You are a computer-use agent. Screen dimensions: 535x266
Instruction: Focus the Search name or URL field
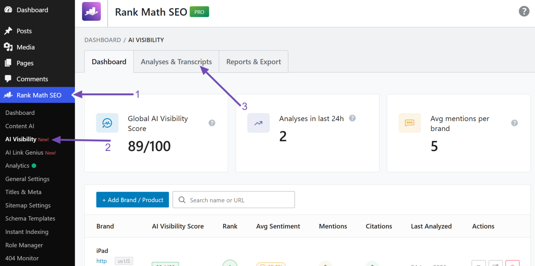(x=233, y=200)
